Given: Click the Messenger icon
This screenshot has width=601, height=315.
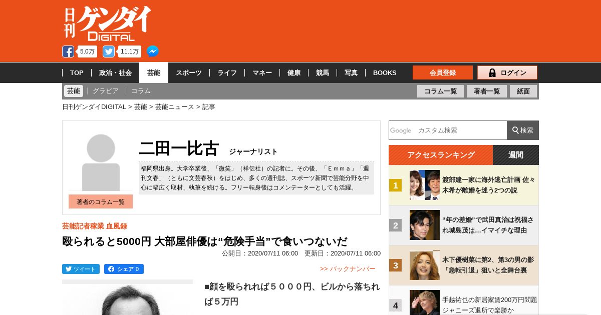Looking at the screenshot, I should 153,51.
